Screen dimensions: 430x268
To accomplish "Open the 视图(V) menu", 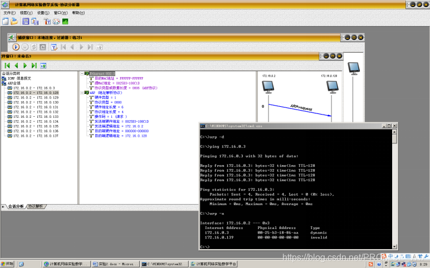I will [26, 13].
